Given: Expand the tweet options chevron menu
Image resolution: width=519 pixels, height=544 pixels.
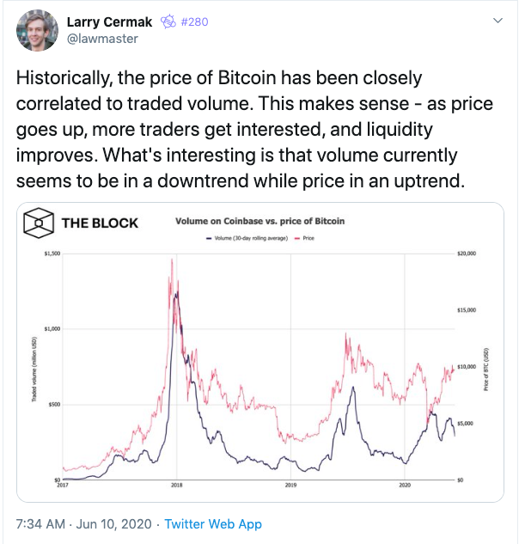Looking at the screenshot, I should 498,21.
